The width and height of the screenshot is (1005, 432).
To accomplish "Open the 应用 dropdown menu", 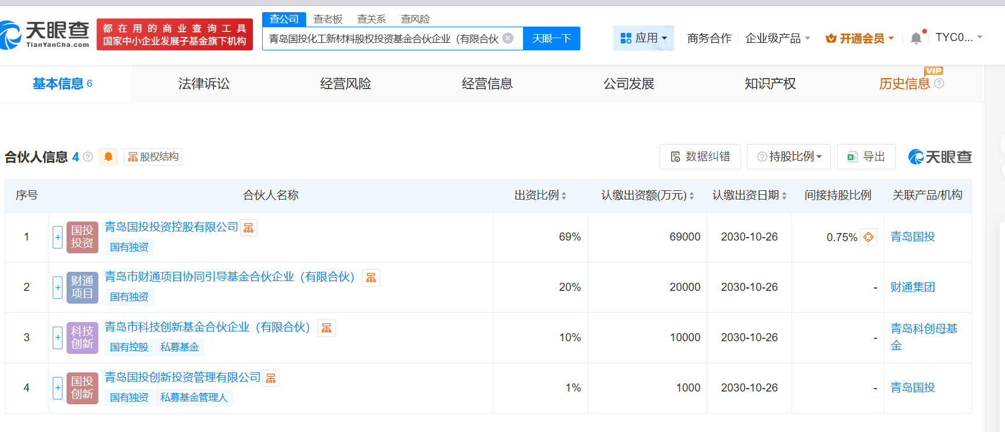I will (643, 38).
